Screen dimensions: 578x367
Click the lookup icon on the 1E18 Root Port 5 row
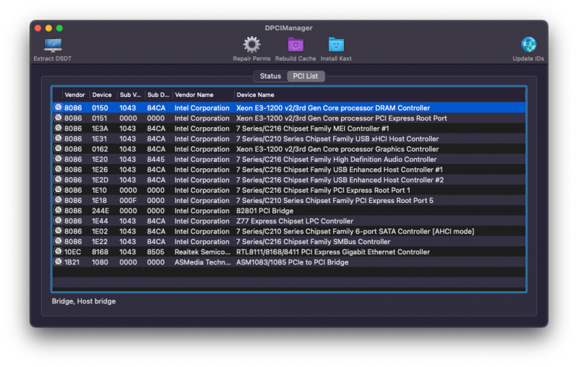59,200
